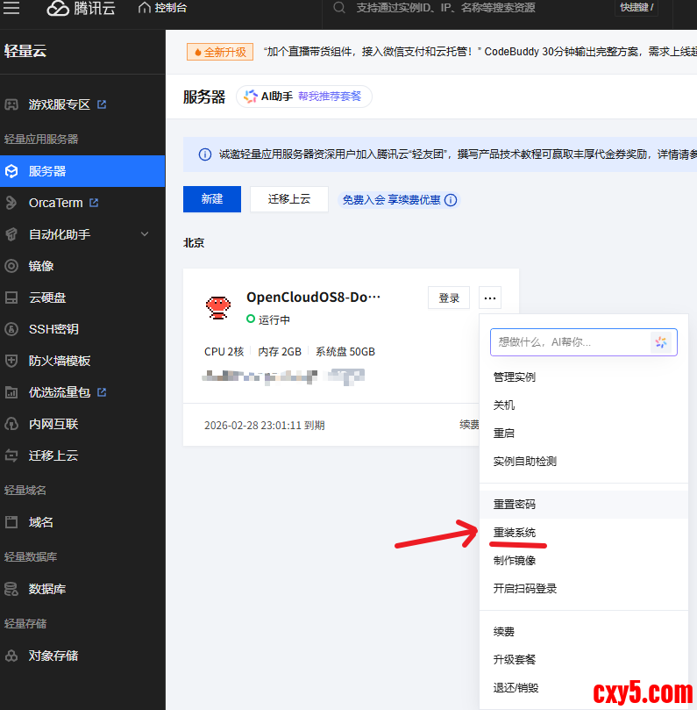Choose 管理实例 from the menu
This screenshot has height=710, width=697.
click(x=584, y=377)
